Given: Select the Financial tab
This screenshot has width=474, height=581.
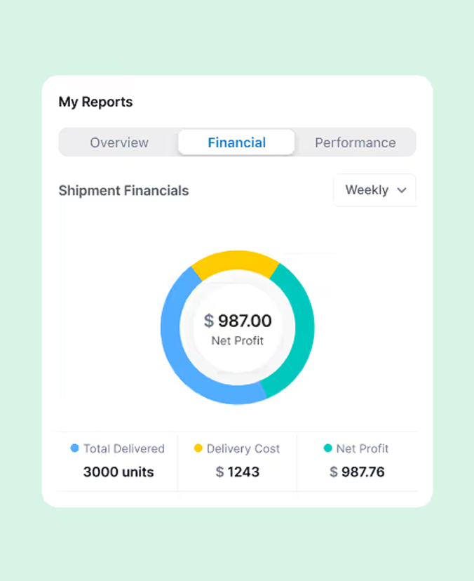Looking at the screenshot, I should (236, 142).
